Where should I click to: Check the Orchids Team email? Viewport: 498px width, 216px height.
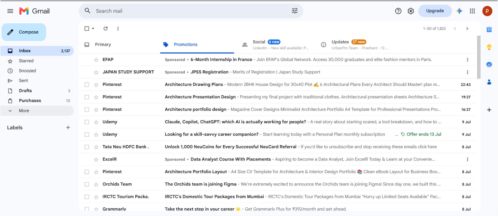[87, 184]
